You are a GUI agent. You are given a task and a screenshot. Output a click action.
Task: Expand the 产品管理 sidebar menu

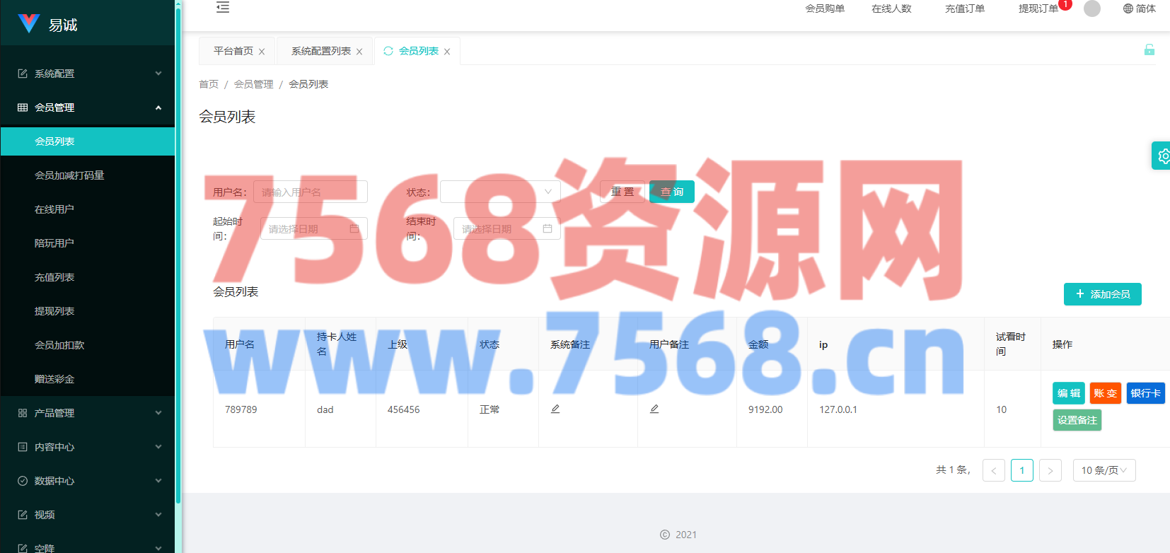[x=88, y=413]
